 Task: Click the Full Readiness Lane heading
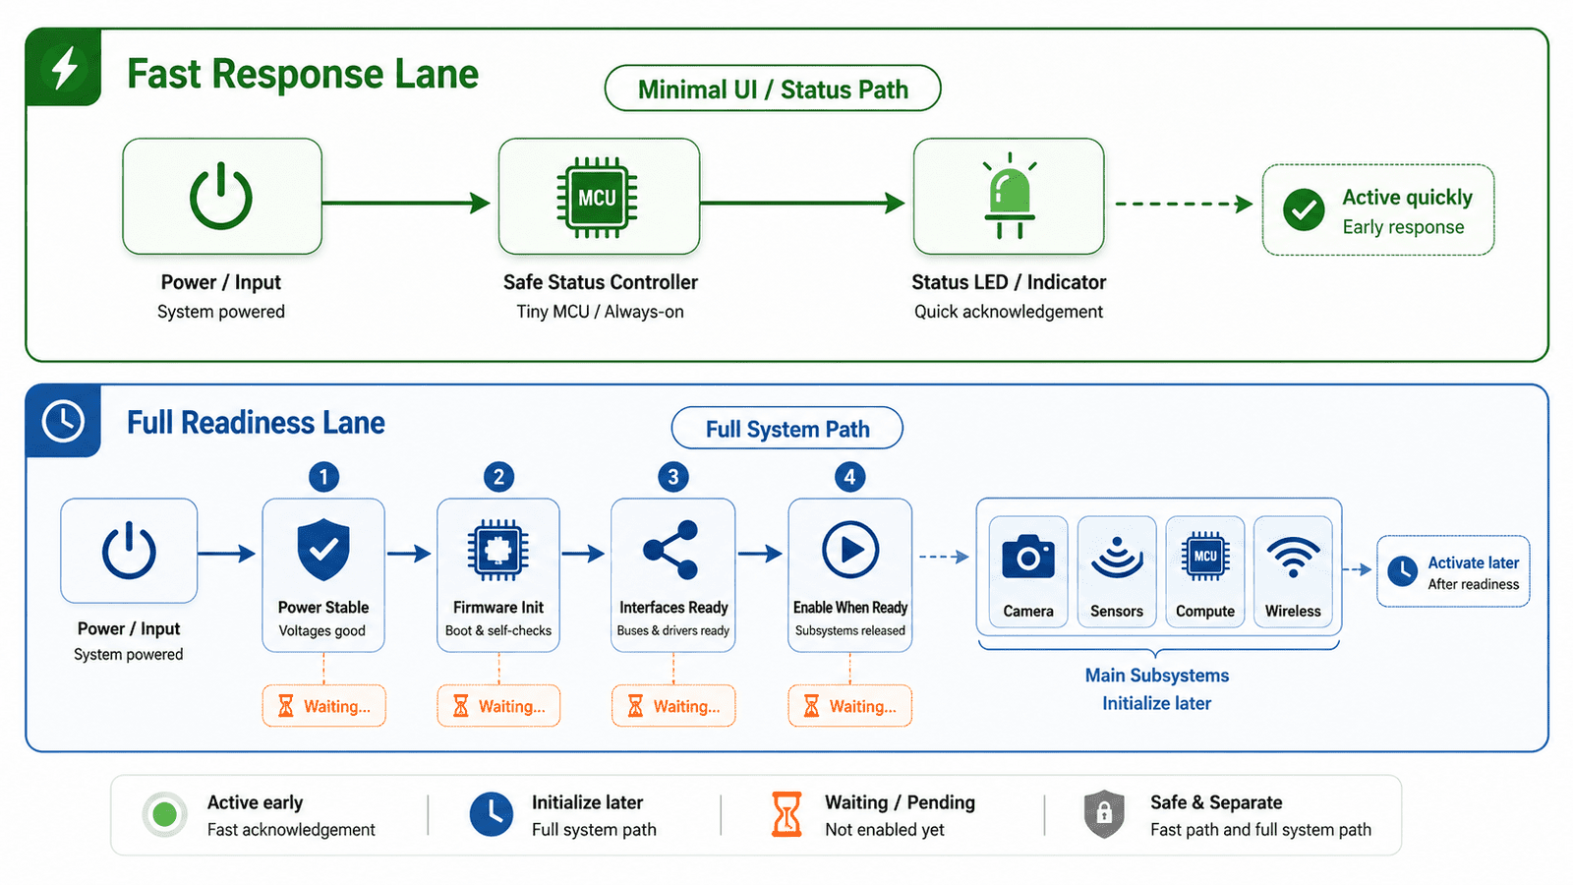pos(256,423)
